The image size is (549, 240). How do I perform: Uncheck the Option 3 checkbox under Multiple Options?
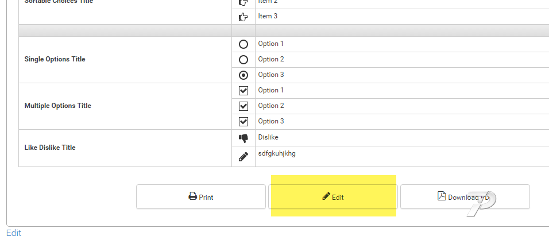coord(243,121)
